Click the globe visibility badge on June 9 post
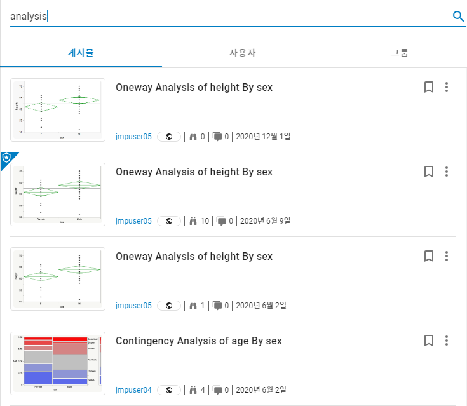 (x=169, y=221)
